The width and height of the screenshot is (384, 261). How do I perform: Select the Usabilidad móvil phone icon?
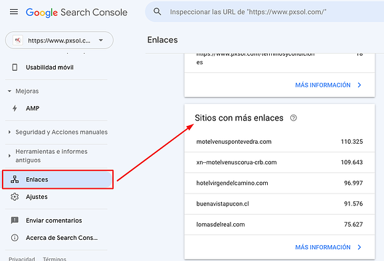point(15,68)
